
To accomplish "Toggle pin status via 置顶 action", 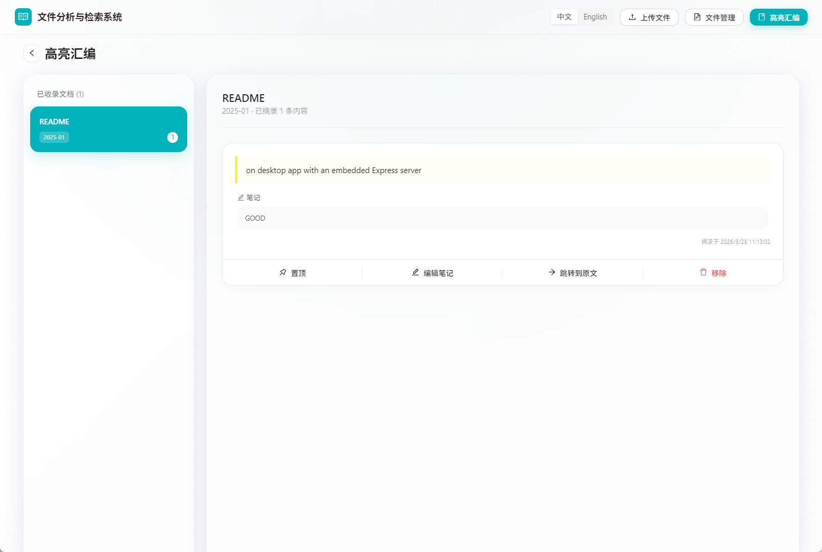I will [x=293, y=272].
